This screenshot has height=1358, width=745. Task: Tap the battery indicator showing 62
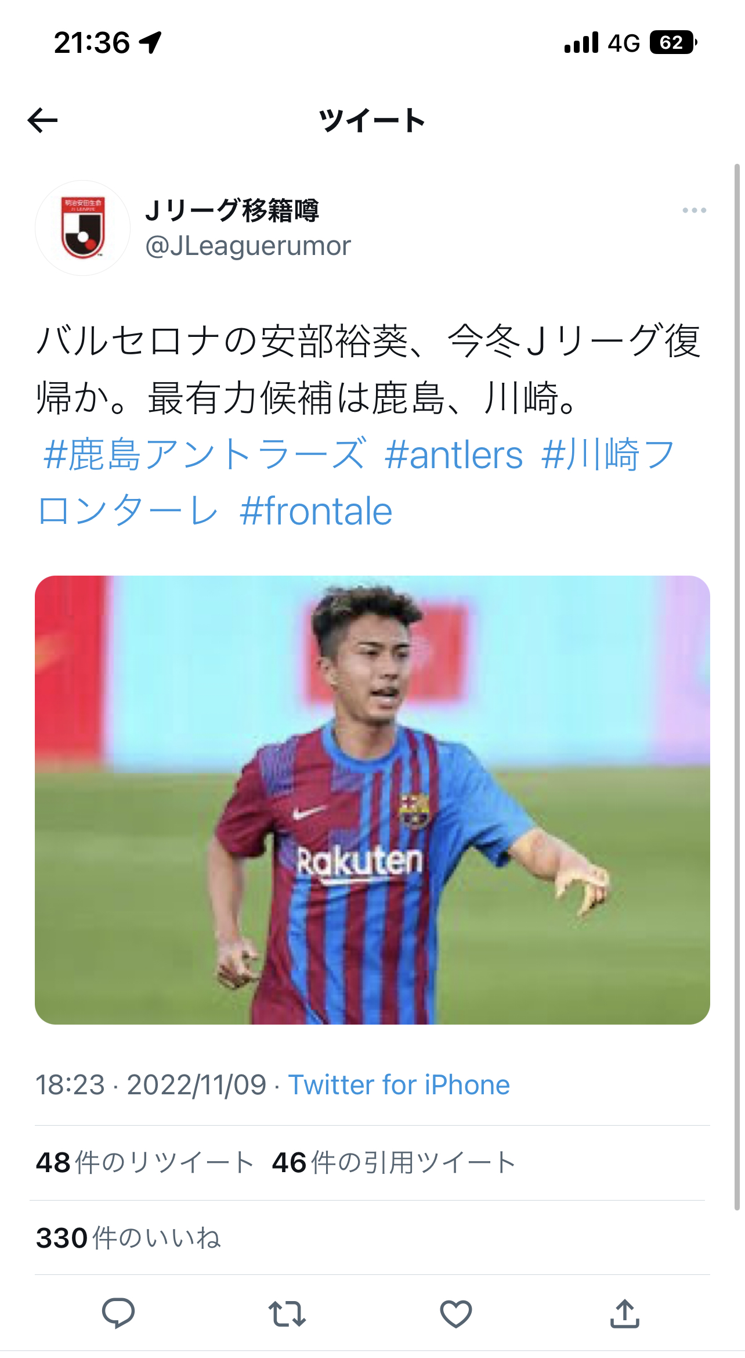[673, 42]
